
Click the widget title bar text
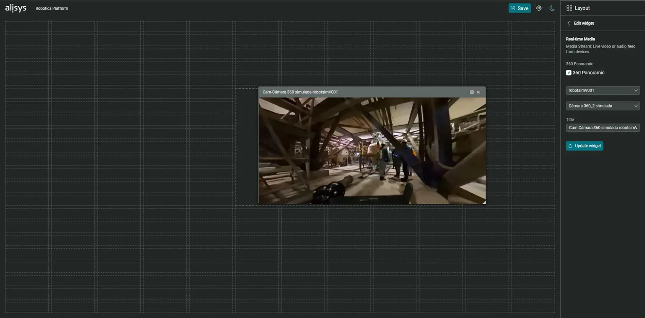click(x=300, y=92)
